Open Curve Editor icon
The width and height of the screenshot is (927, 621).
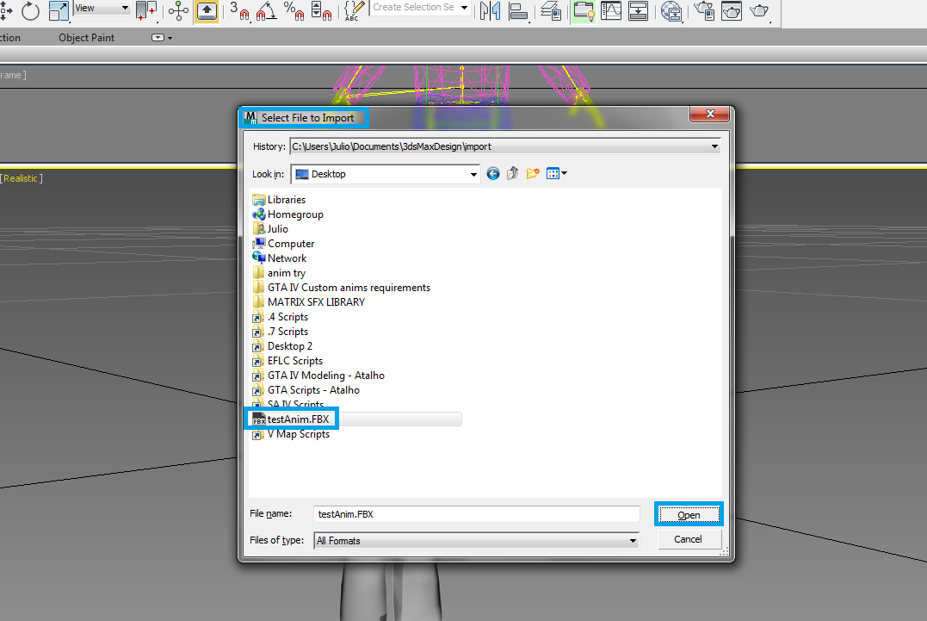point(611,10)
